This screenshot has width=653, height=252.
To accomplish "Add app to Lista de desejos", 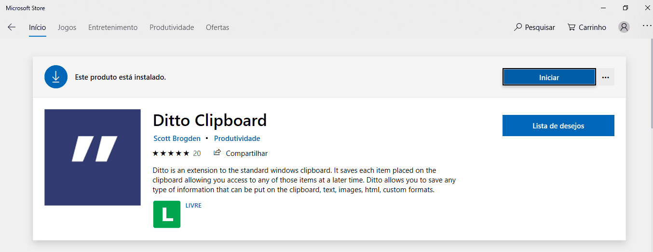I will coord(558,126).
